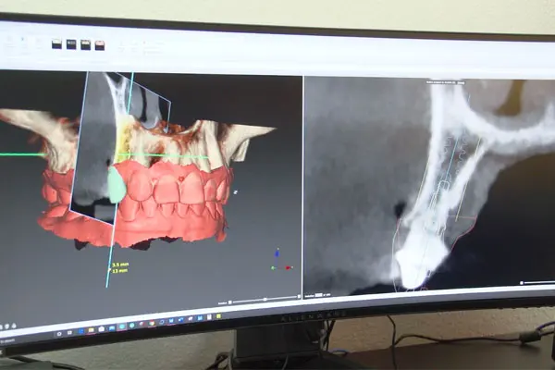
Task: Open the Chrome icon in the taskbar
Action: (x=152, y=323)
